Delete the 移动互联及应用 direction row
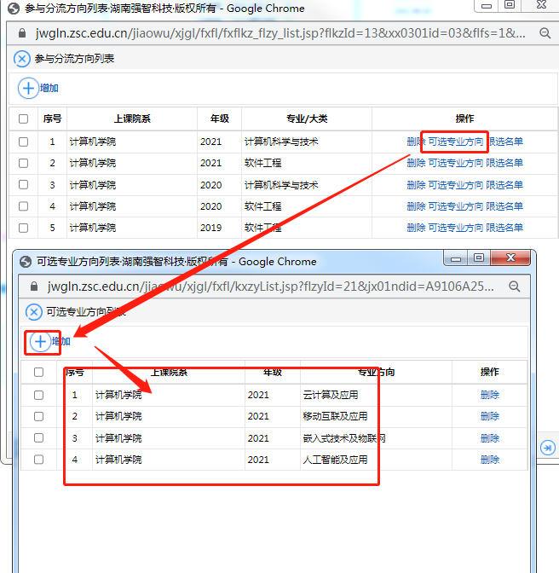Screen dimensions: 559x573 pyautogui.click(x=490, y=417)
